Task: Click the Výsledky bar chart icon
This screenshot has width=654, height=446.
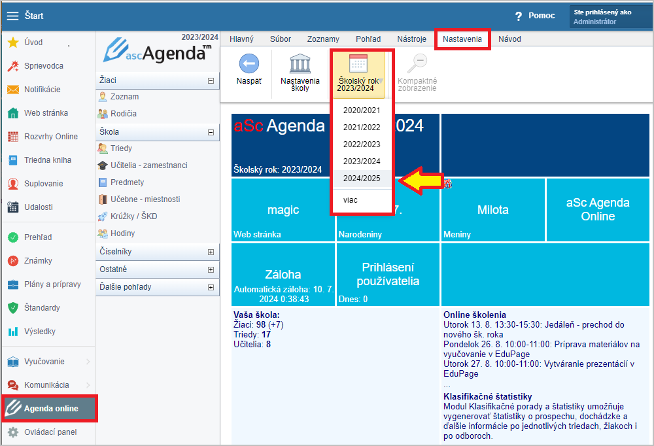Action: coord(13,332)
